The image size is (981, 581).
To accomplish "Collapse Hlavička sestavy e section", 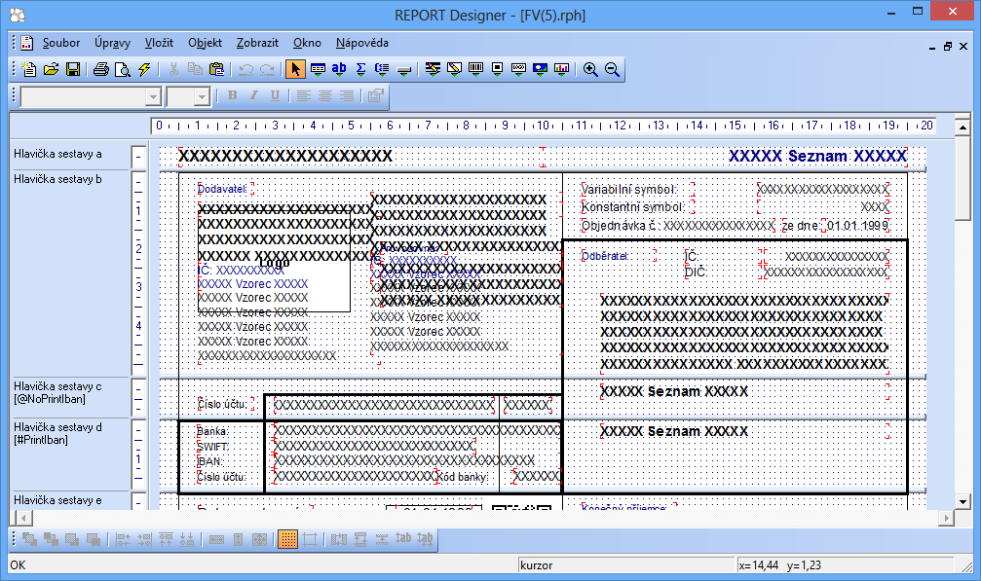I will [x=138, y=501].
